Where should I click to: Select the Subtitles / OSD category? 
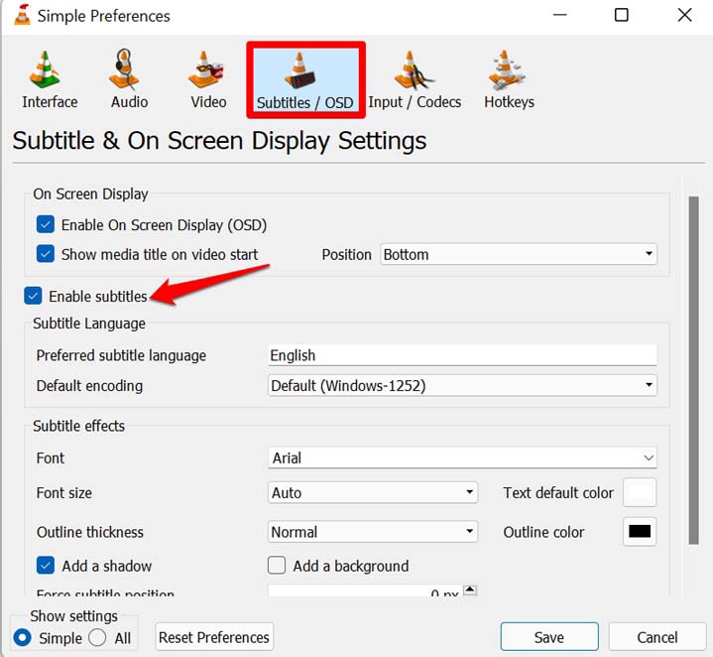305,80
